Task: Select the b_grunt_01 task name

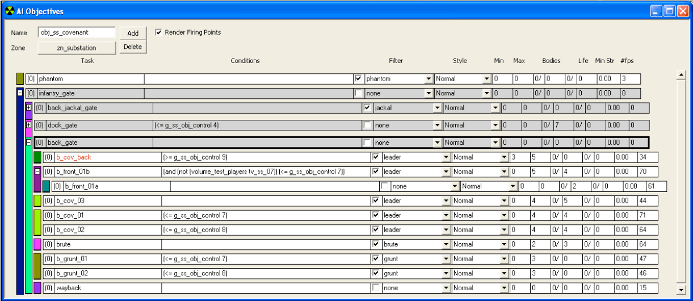Action: pos(108,259)
